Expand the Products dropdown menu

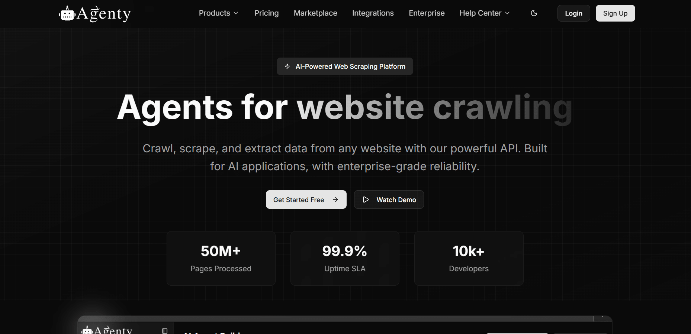pyautogui.click(x=219, y=13)
